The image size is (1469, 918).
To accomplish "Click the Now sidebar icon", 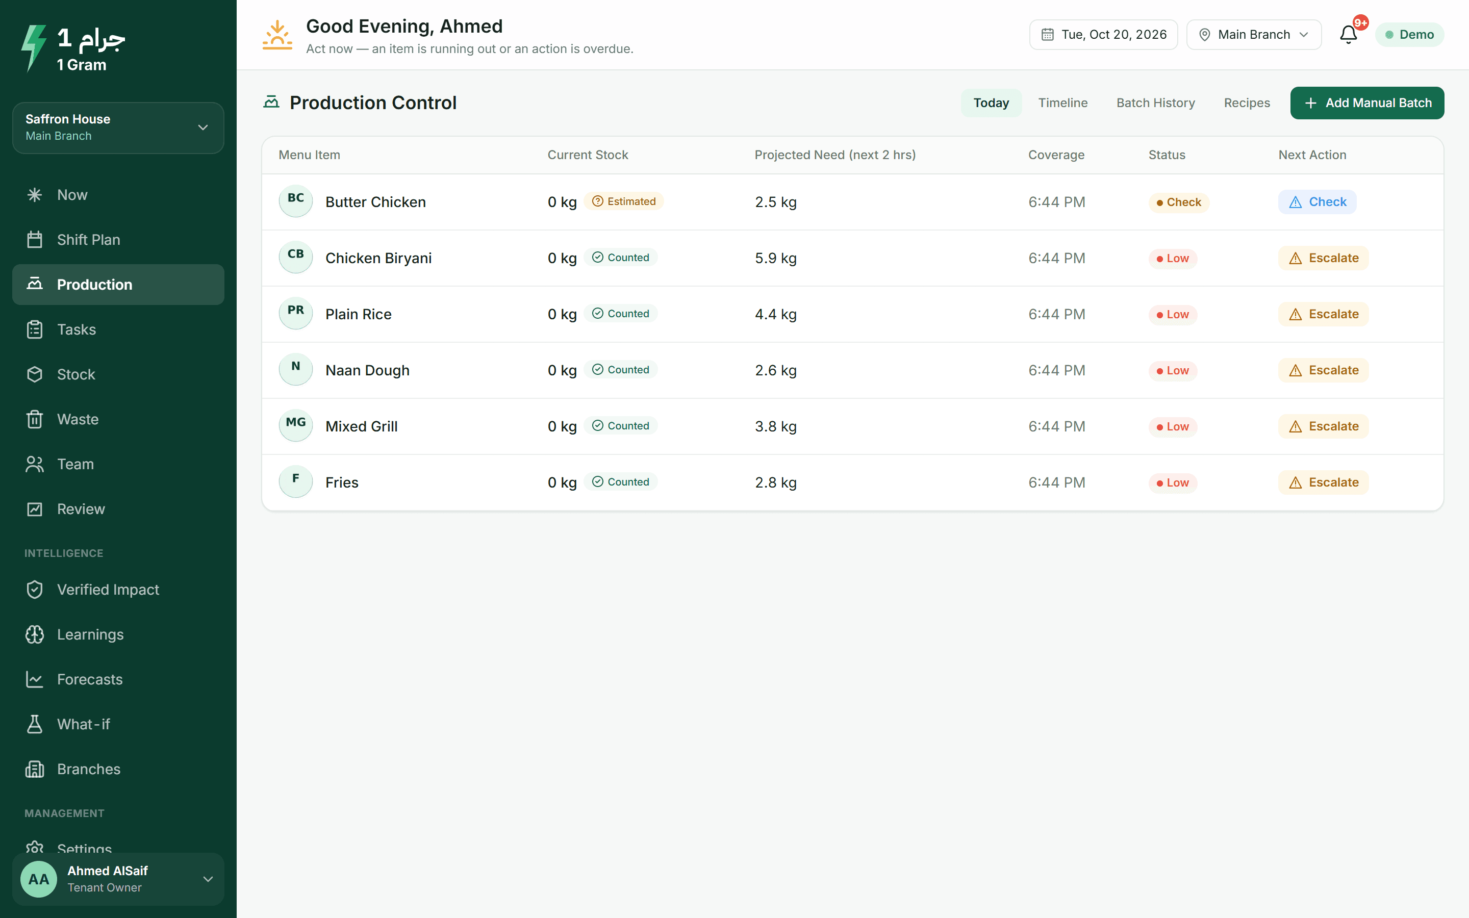I will pyautogui.click(x=35, y=195).
